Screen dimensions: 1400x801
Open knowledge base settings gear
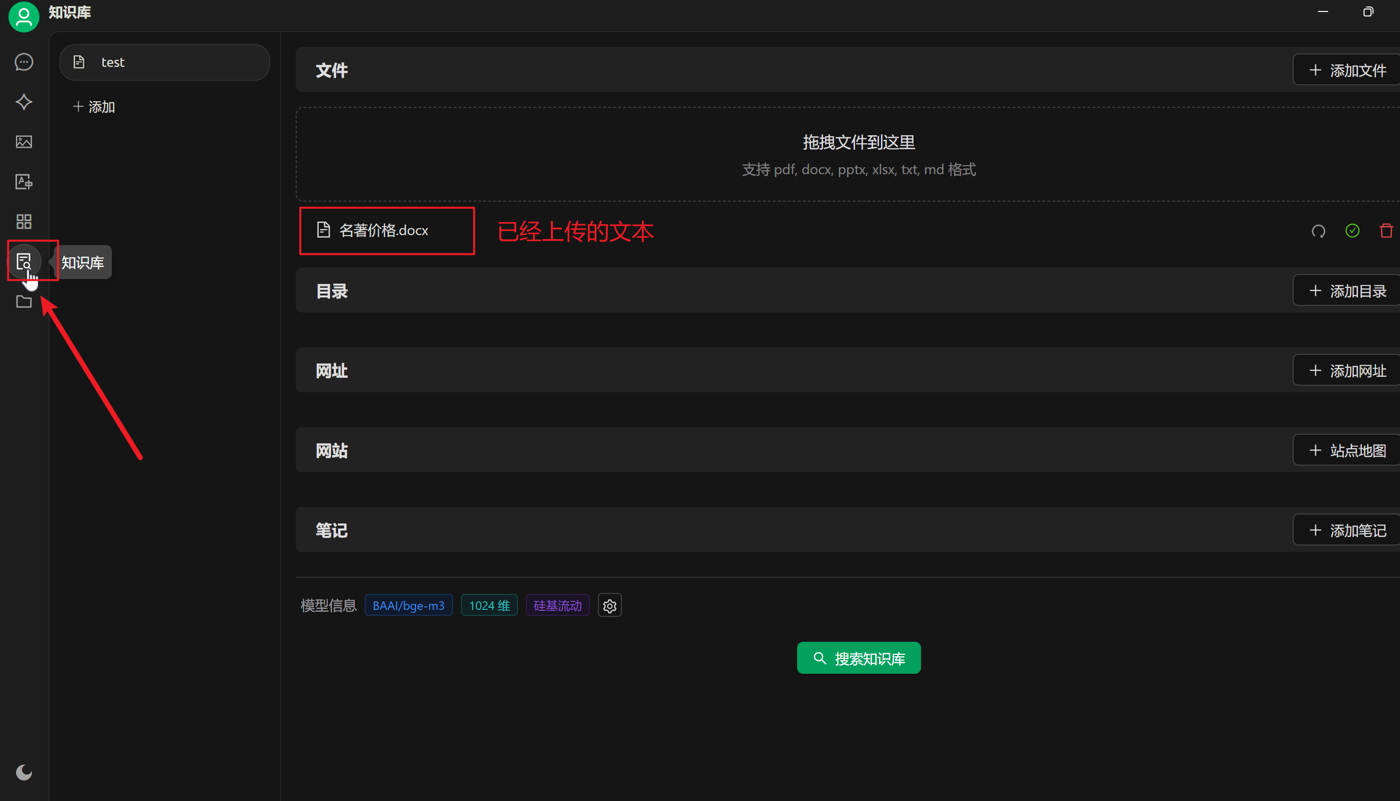point(609,606)
